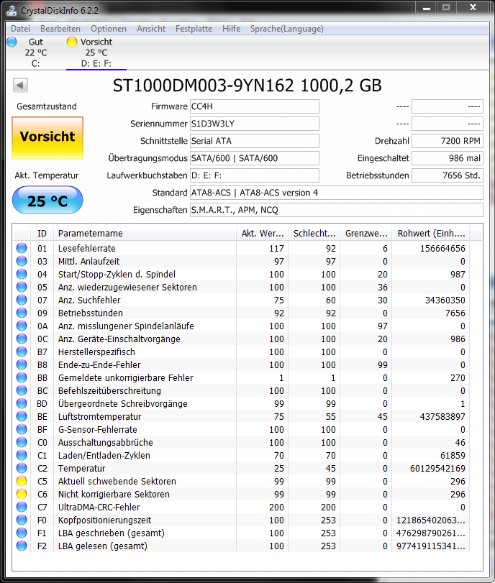Click status icon of Anz. misslungener Spindelanläufe
Screen dimensions: 495x583
click(22, 326)
